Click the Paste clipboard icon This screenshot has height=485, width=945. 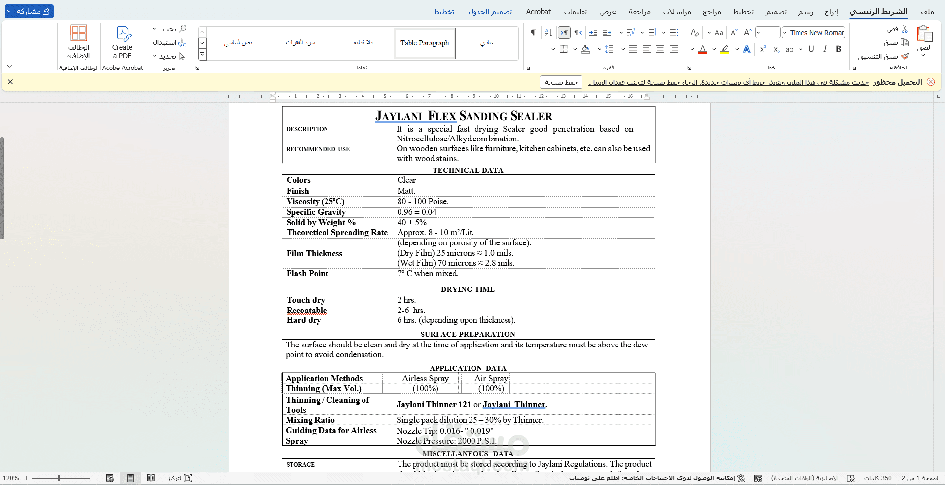click(924, 35)
